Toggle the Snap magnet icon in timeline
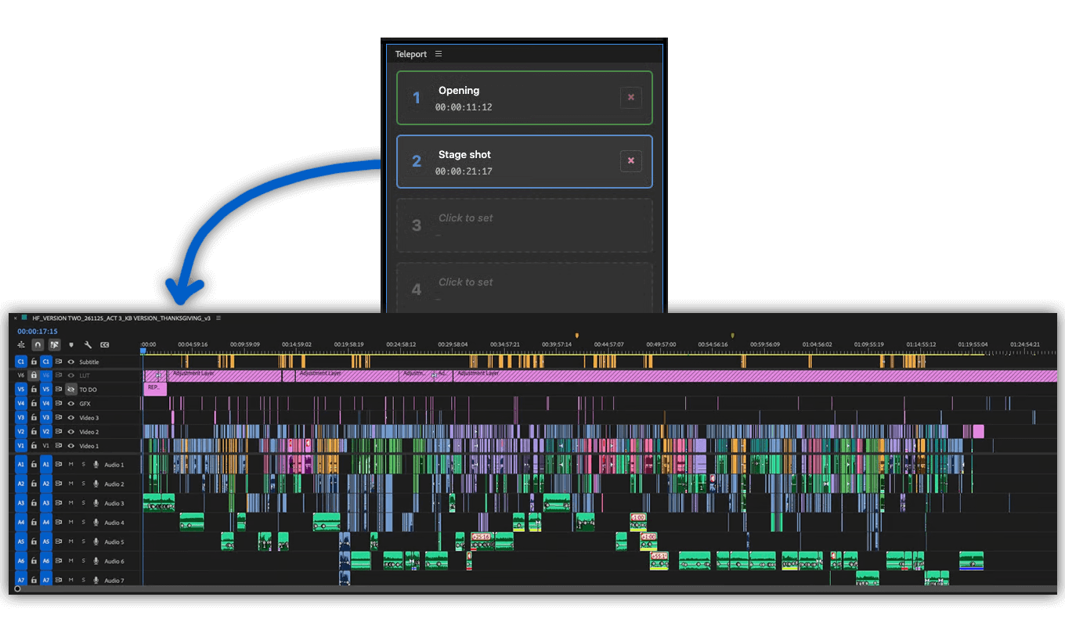 tap(38, 344)
